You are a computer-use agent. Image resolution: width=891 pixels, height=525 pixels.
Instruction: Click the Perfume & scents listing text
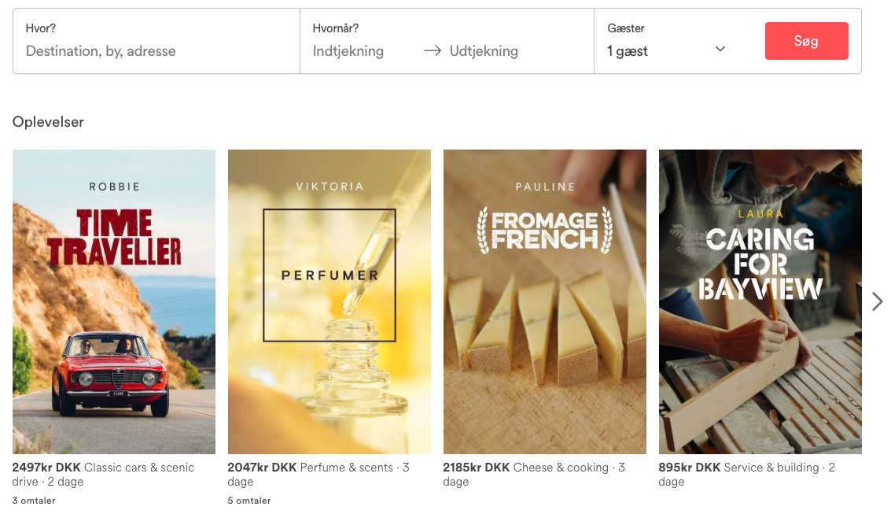[x=348, y=468]
